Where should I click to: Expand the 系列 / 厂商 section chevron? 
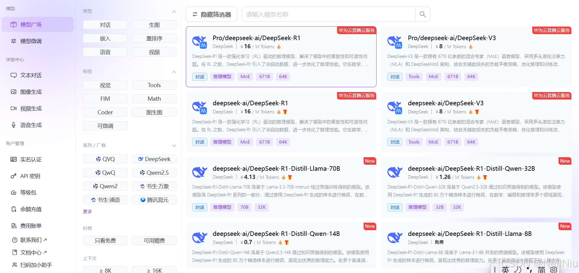[x=174, y=146]
